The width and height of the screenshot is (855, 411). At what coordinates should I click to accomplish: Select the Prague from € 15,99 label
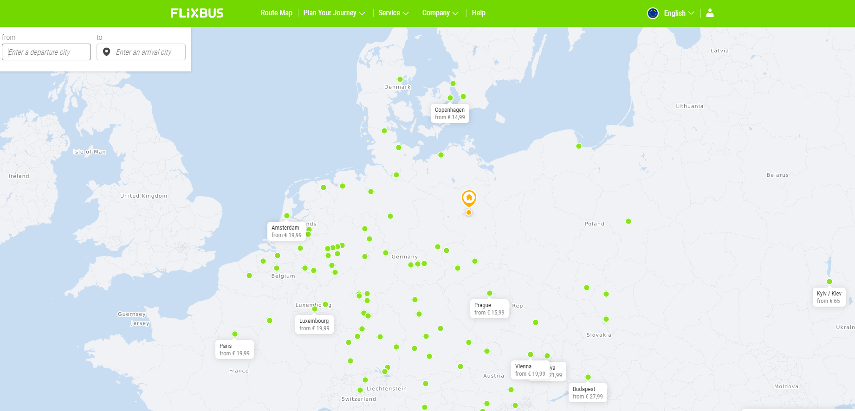click(489, 309)
